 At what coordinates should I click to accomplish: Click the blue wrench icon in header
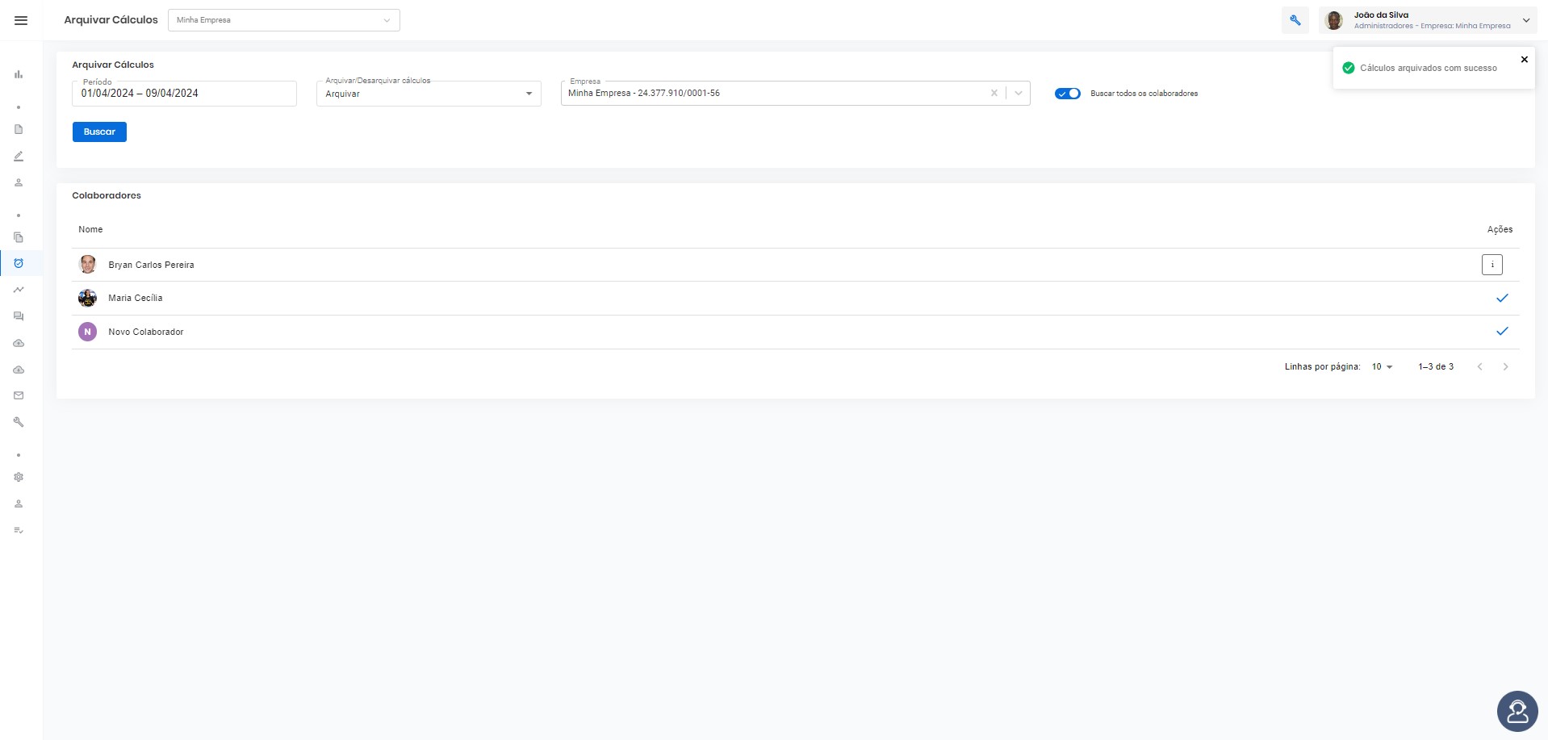pos(1295,20)
